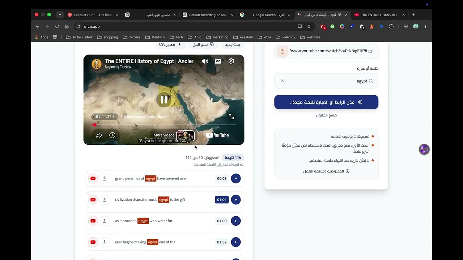463x260 pixels.
Task: Click the share arrow on the video player
Action: pos(99,135)
